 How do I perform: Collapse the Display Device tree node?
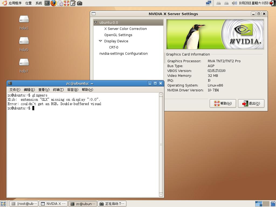pyautogui.click(x=100, y=41)
